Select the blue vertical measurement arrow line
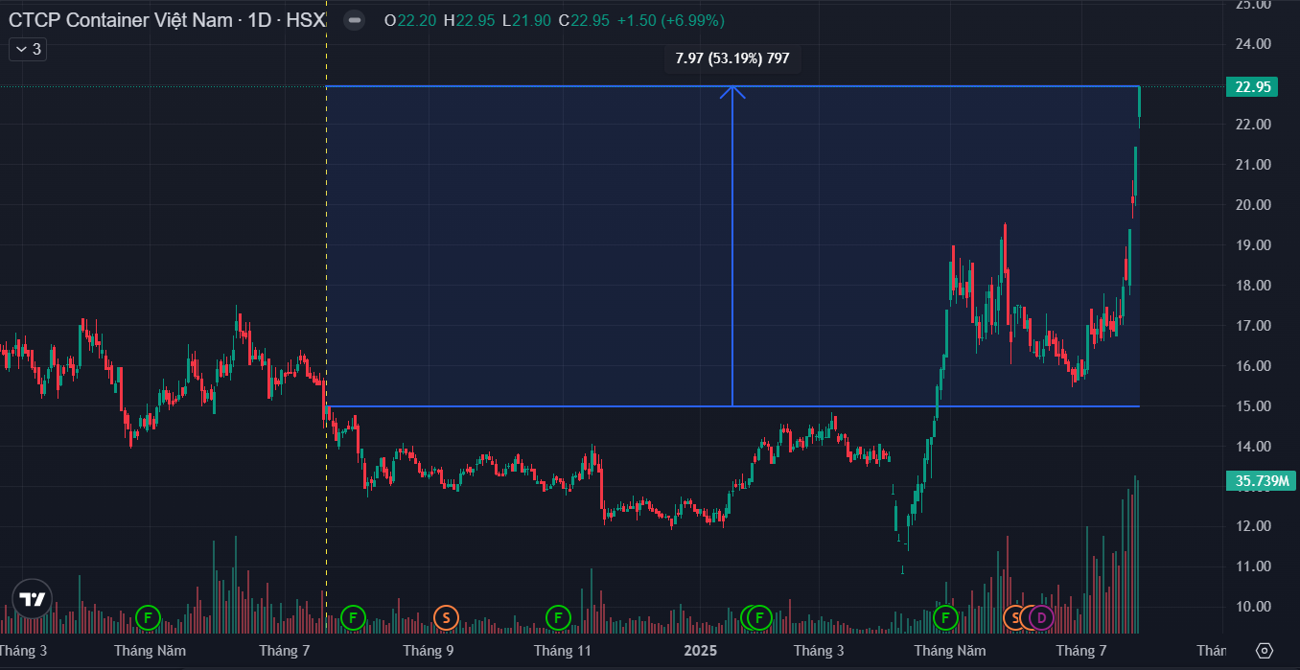 click(x=732, y=246)
